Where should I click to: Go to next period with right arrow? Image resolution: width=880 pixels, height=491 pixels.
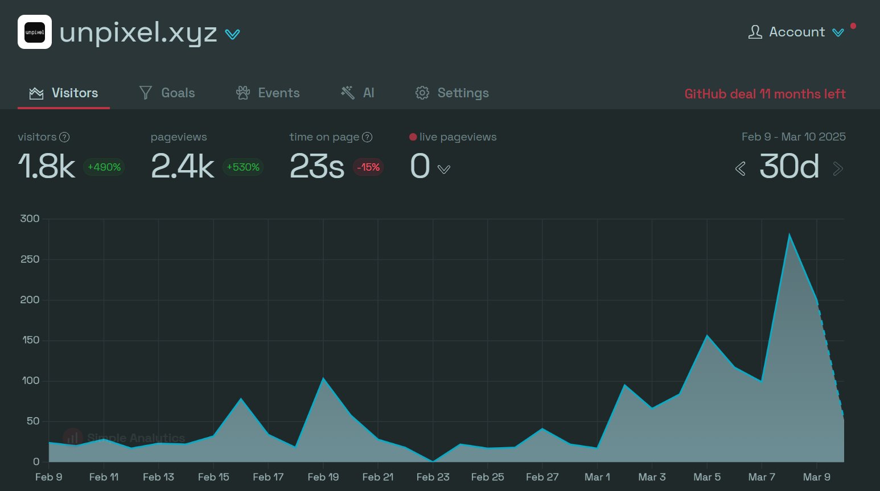(x=837, y=168)
